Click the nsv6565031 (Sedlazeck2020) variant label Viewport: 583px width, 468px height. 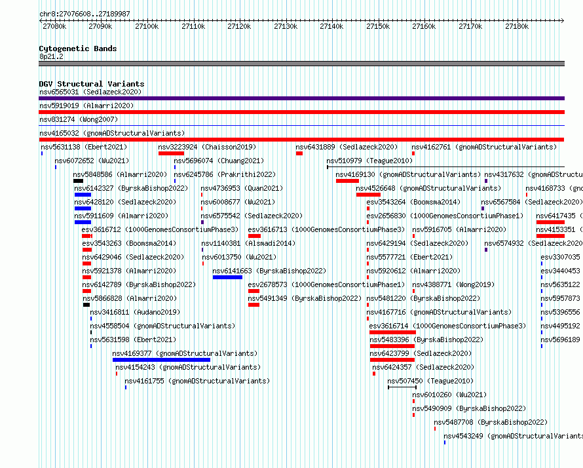pos(90,92)
